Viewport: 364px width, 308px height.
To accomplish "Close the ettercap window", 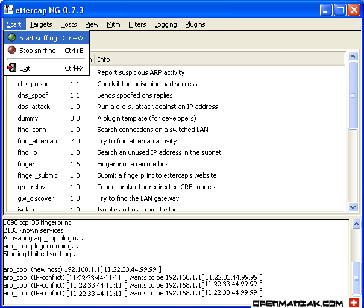I will point(354,10).
